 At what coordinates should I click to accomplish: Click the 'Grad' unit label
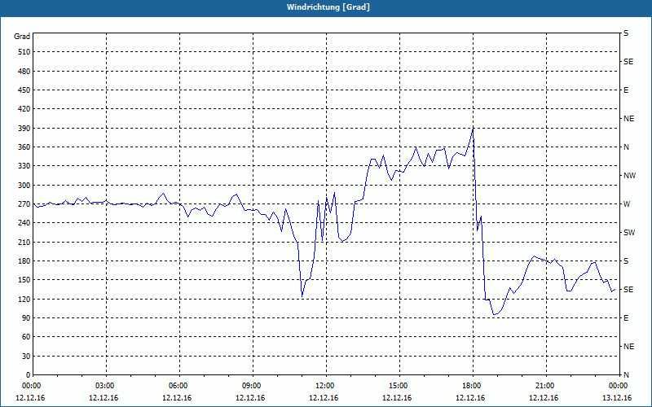pyautogui.click(x=22, y=37)
